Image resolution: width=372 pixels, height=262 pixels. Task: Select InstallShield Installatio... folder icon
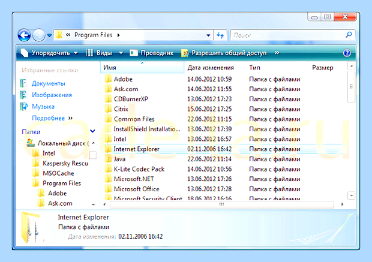tap(108, 129)
